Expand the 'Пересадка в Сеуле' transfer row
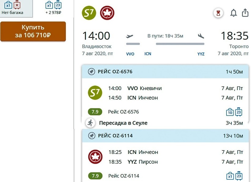Screen dimensions: 251x182 coord(165,123)
